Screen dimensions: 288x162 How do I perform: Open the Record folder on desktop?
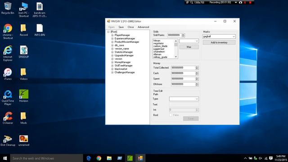coord(23,30)
